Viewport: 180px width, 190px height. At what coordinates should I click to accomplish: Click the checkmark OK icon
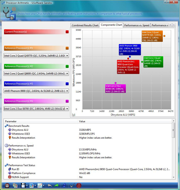click(72, 186)
